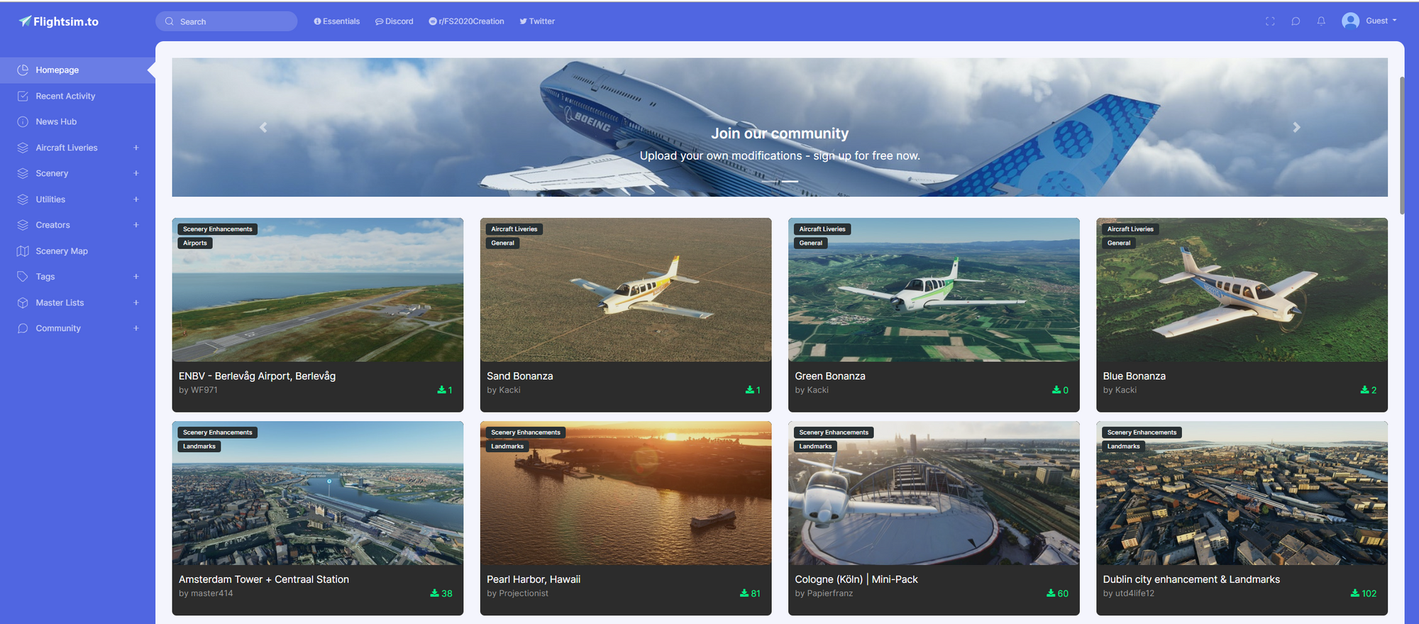The image size is (1419, 624).
Task: Select the first banner slide indicator
Action: click(771, 182)
